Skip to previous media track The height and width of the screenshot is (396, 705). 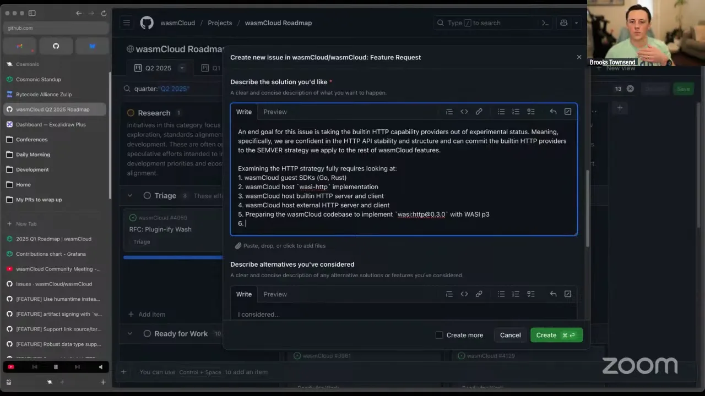point(35,367)
